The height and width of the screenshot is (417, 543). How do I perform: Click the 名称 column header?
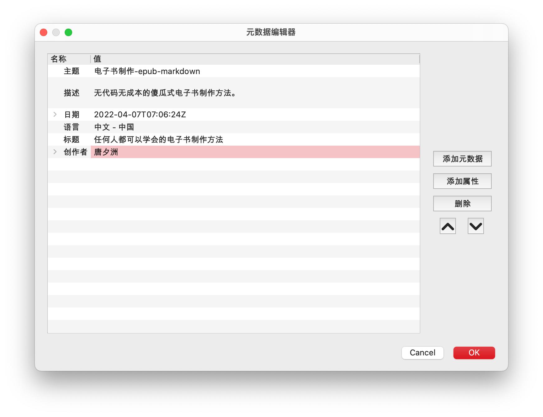(58, 59)
